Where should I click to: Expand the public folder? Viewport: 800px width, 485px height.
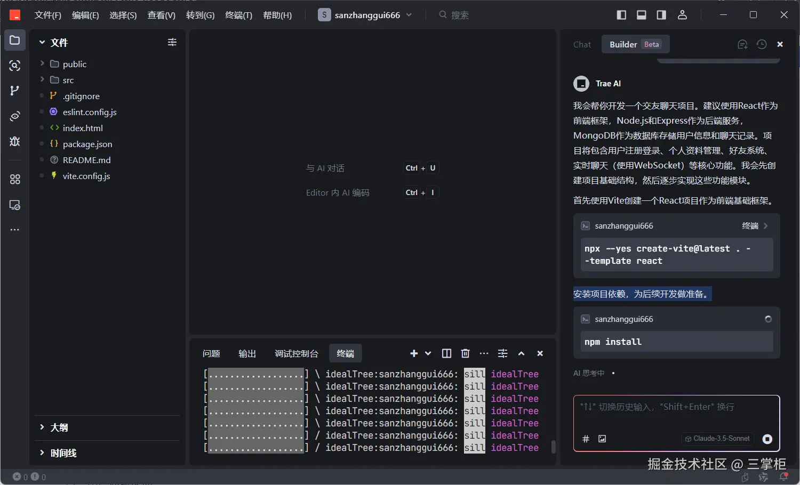[x=63, y=64]
